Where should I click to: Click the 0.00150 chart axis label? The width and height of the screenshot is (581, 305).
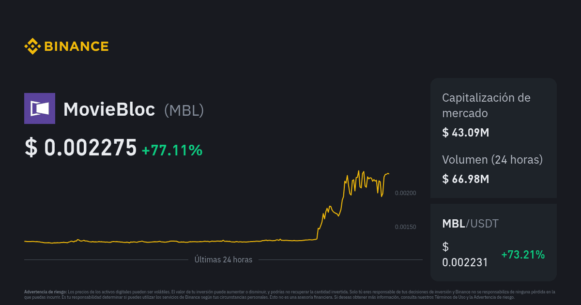click(405, 227)
